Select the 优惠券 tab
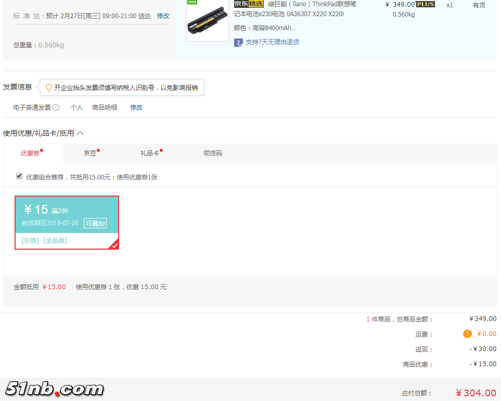501x401 pixels. tap(30, 153)
